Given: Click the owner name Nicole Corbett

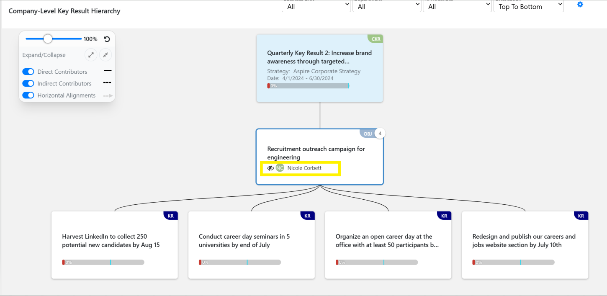Looking at the screenshot, I should [304, 168].
